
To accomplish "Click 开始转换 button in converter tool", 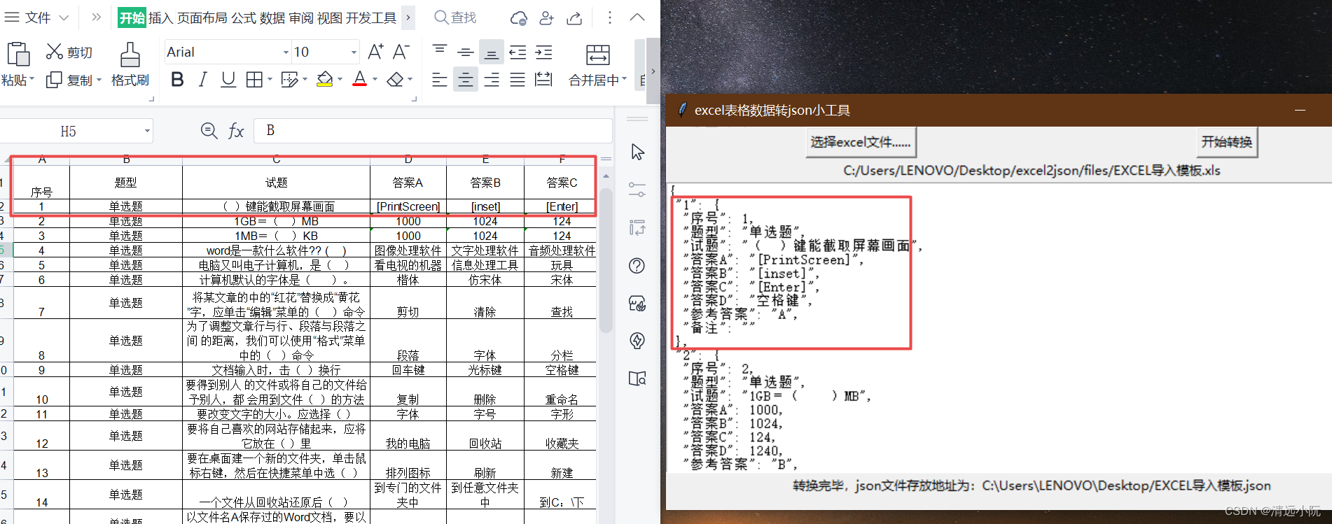I will point(1227,142).
